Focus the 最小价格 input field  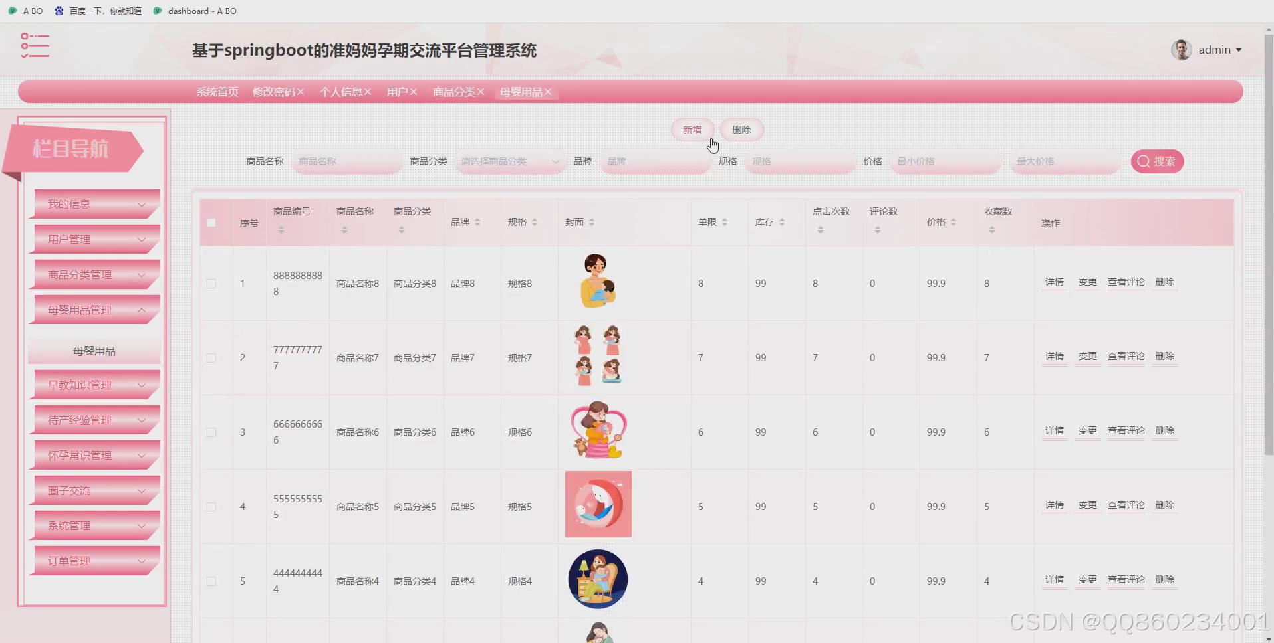pos(945,161)
